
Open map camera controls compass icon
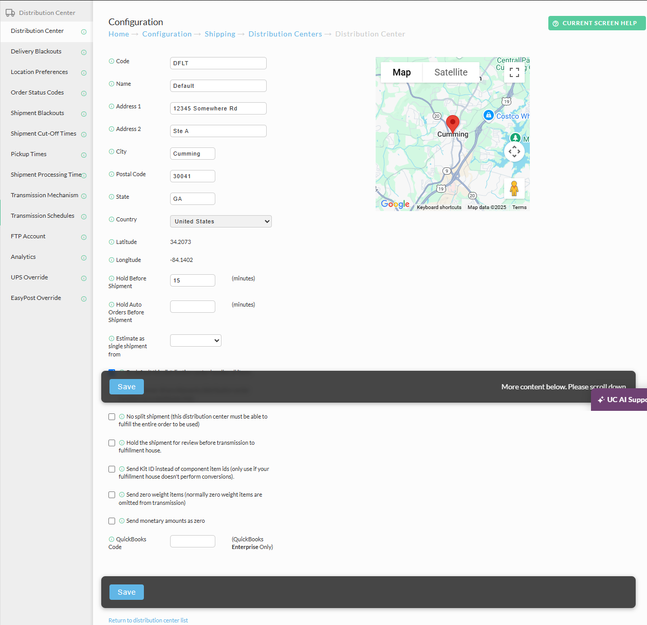pyautogui.click(x=514, y=151)
